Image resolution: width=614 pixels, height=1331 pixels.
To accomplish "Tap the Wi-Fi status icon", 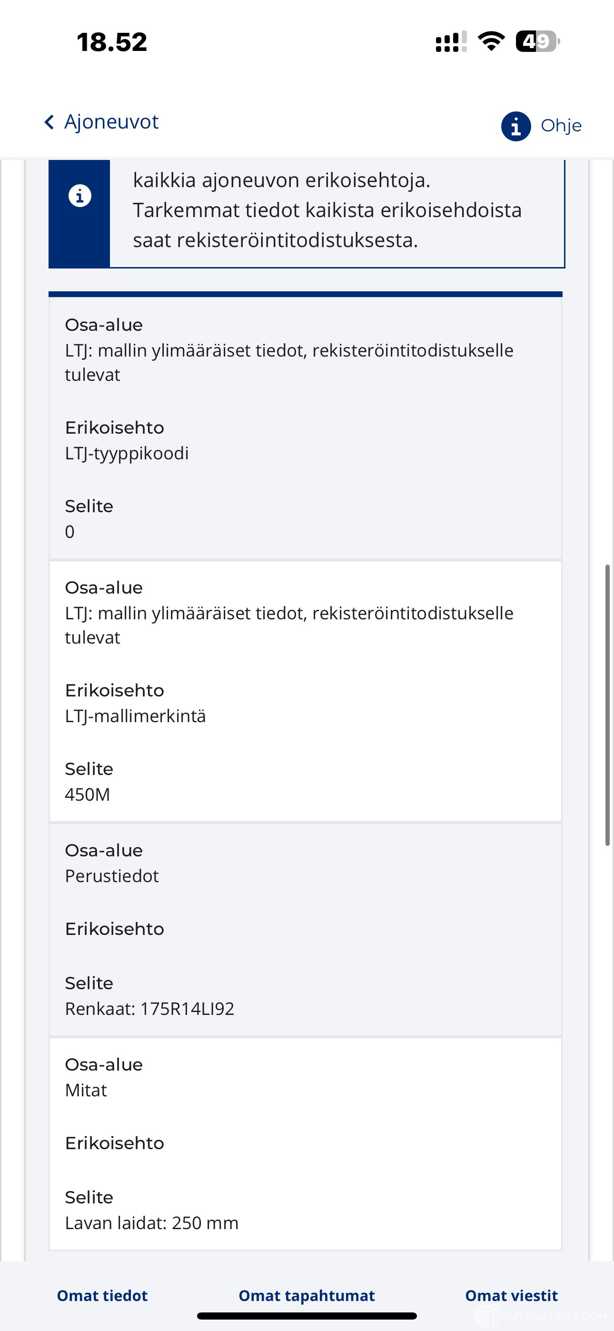I will (491, 41).
